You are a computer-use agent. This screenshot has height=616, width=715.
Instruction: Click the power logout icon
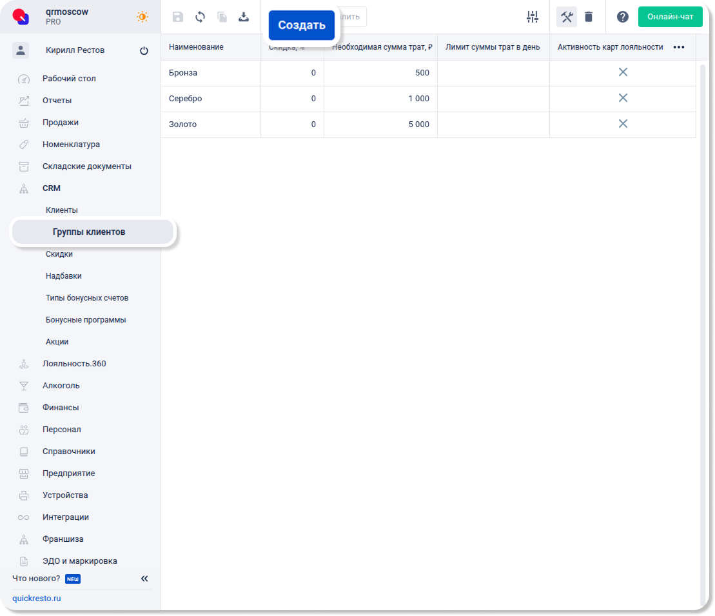(144, 51)
